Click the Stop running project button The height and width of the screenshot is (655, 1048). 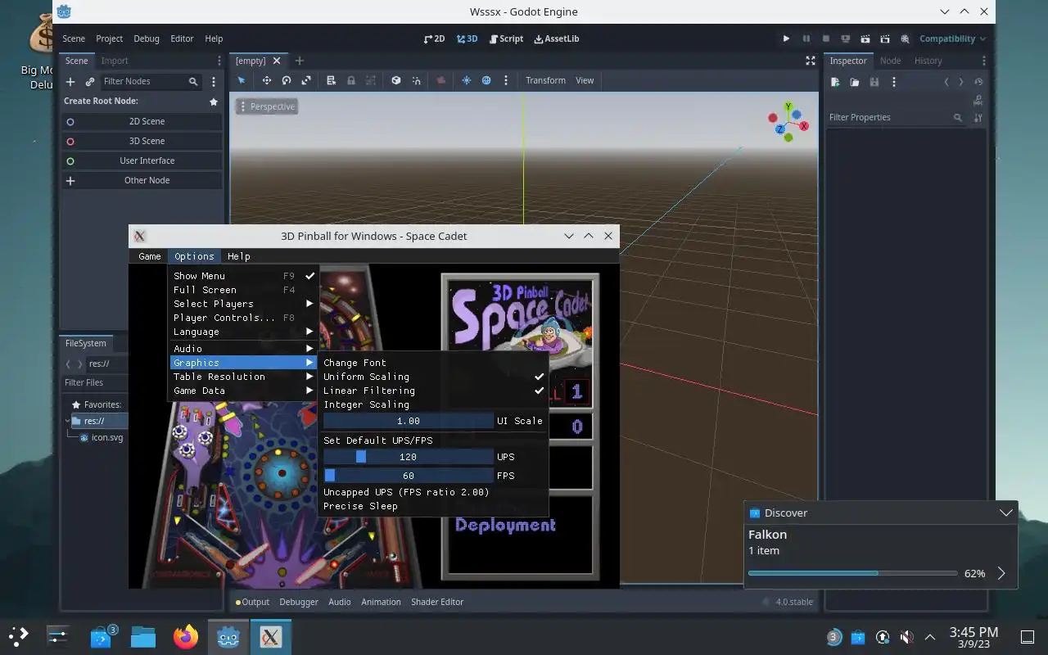826,38
